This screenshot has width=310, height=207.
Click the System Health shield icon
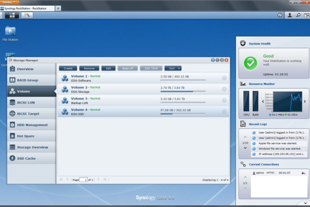coord(243,43)
